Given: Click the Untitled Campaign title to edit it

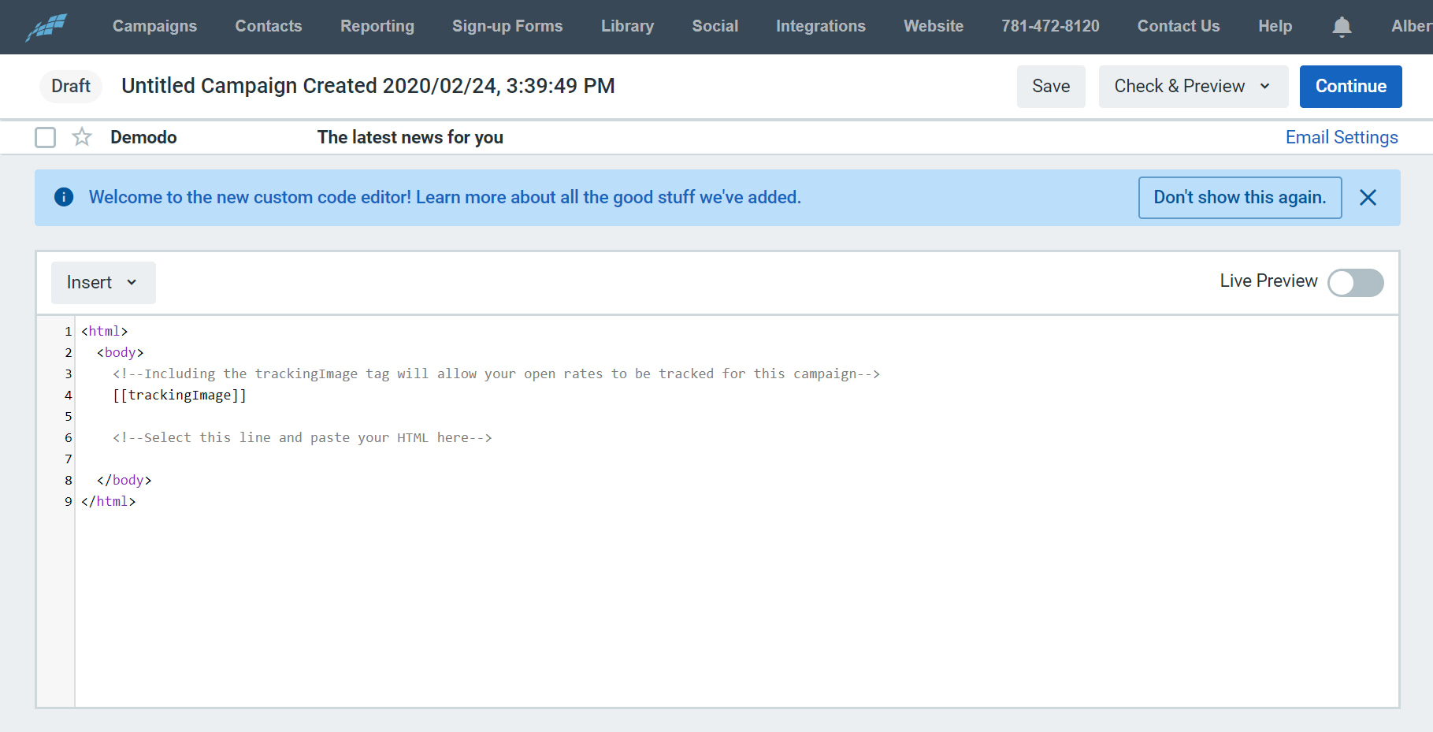Looking at the screenshot, I should tap(368, 86).
